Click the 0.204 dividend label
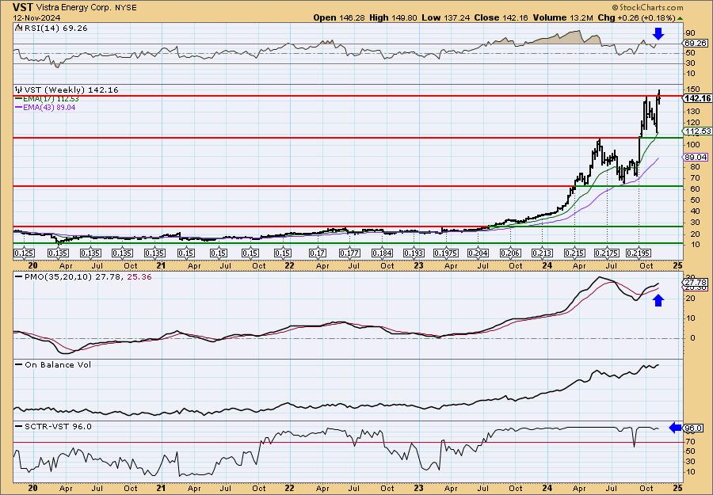Screen dimensions: 713x495 [478, 253]
